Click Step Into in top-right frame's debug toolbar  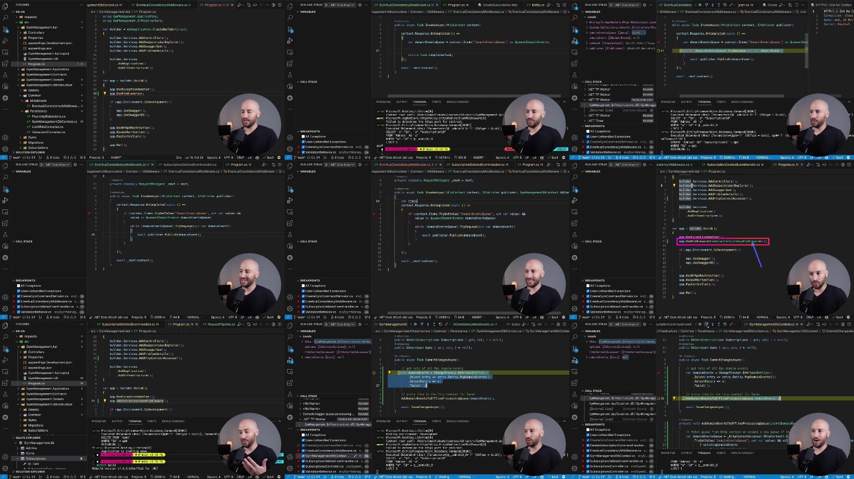tap(713, 5)
